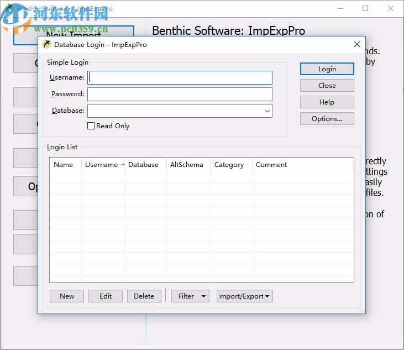This screenshot has height=350, width=404.
Task: Click the Login button
Action: click(327, 69)
